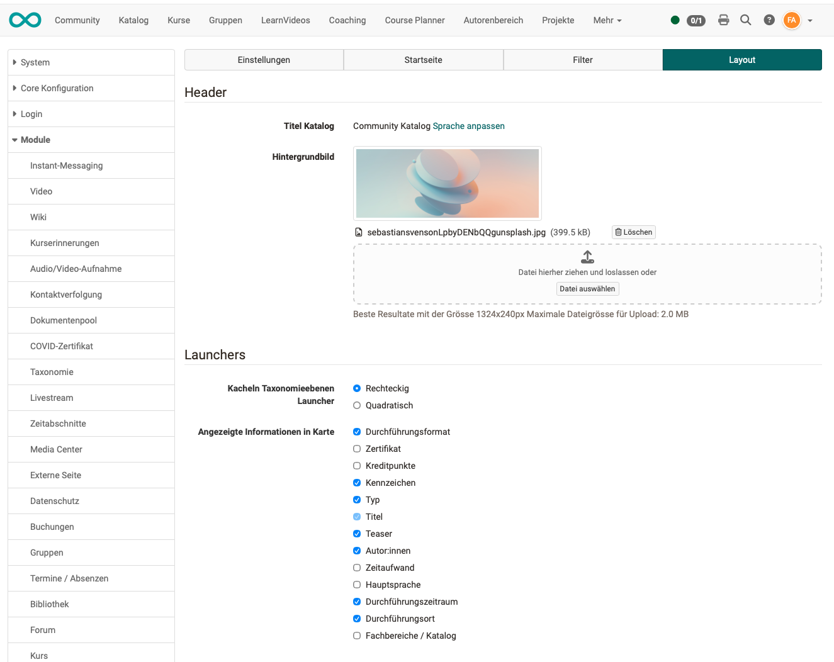Viewport: 834px width, 662px height.
Task: Open help via the question mark icon
Action: pos(769,20)
